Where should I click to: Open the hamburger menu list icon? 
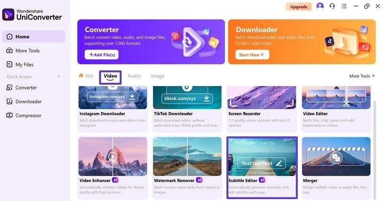(x=344, y=6)
